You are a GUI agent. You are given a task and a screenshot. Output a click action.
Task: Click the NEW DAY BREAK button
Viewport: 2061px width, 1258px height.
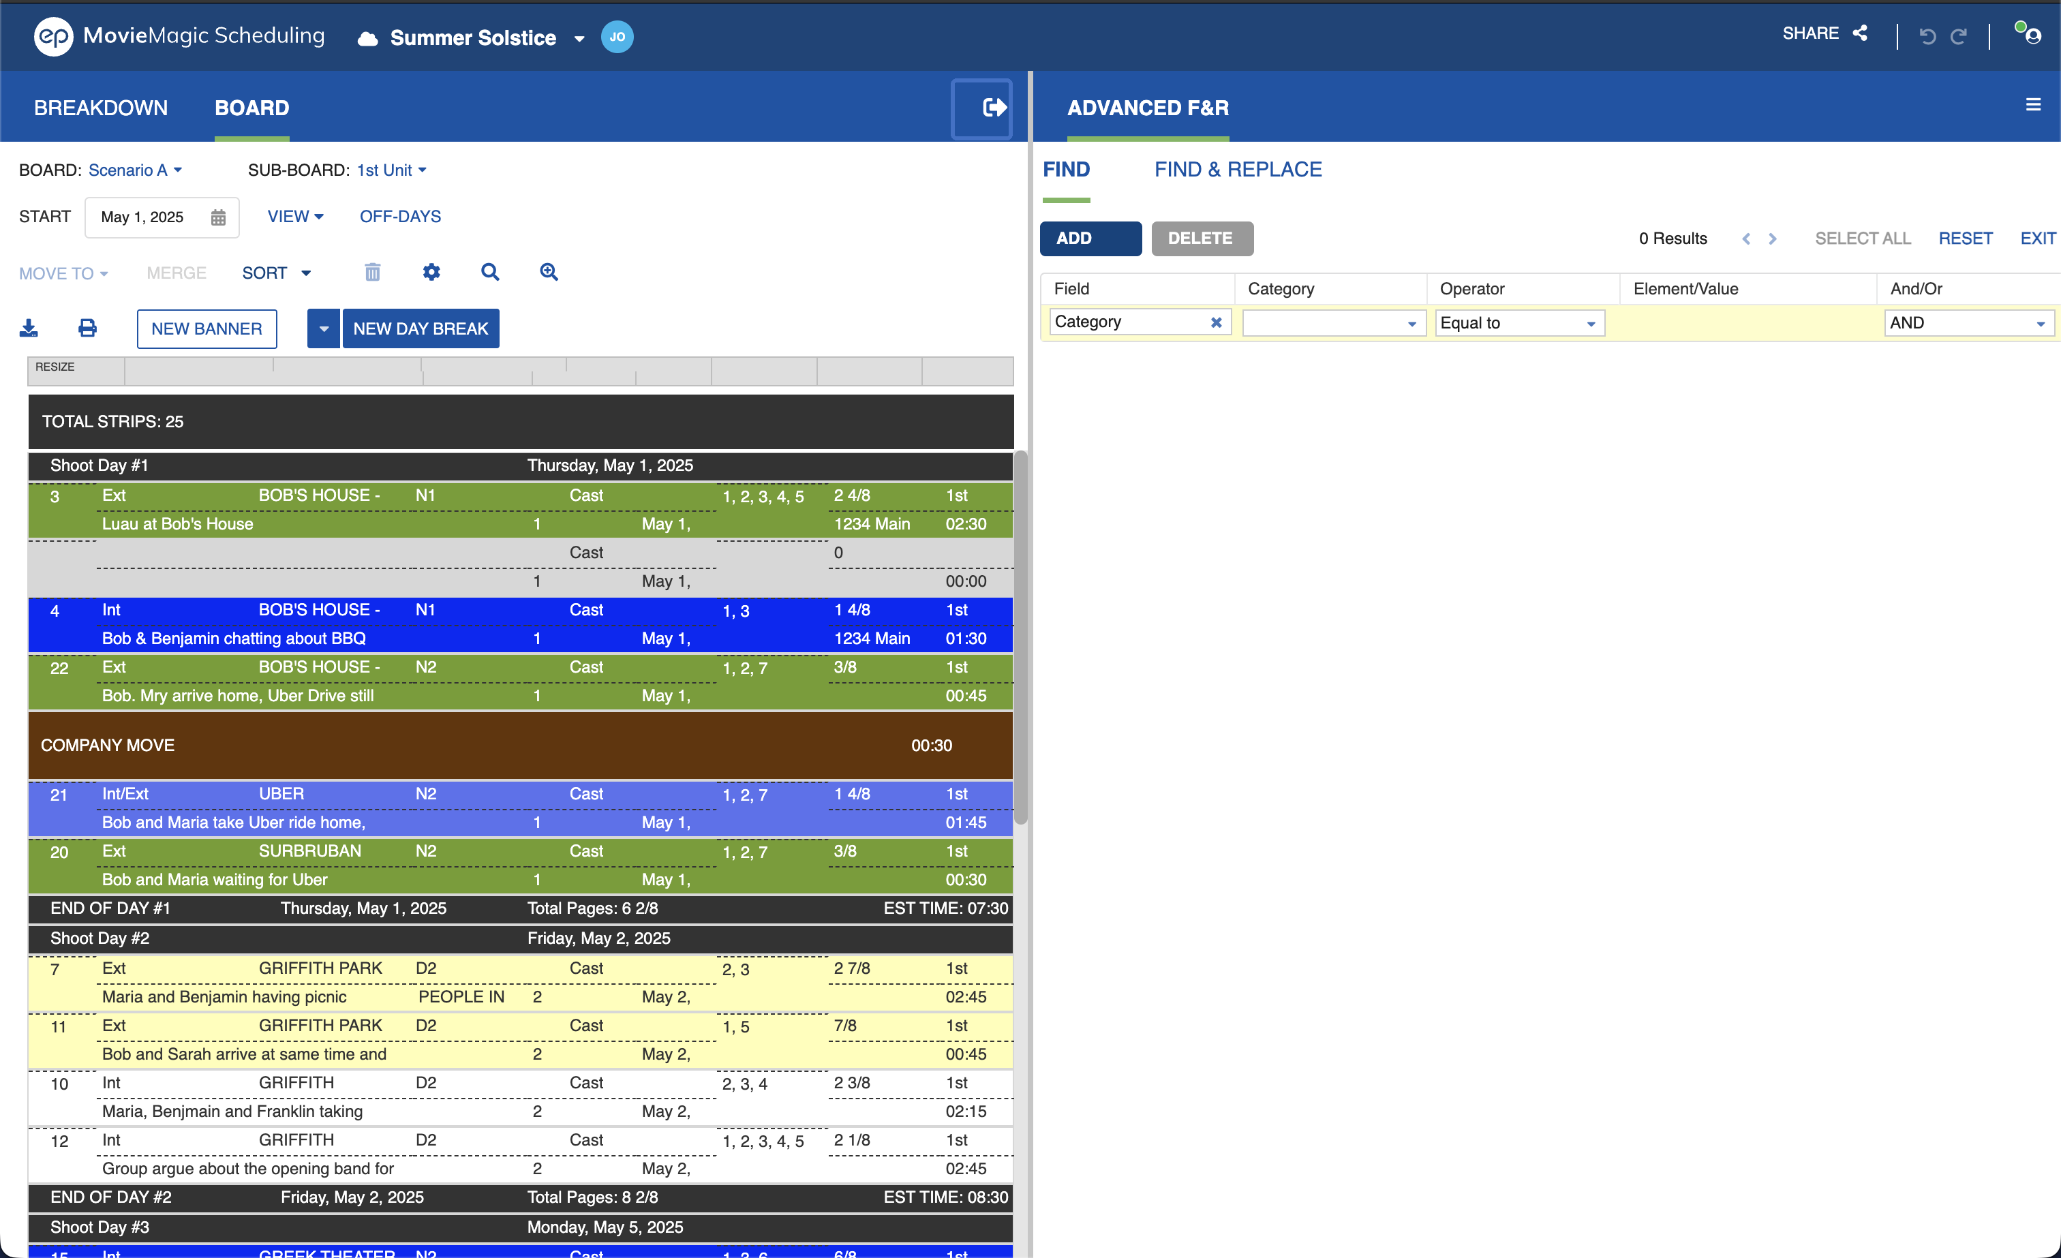coord(421,328)
